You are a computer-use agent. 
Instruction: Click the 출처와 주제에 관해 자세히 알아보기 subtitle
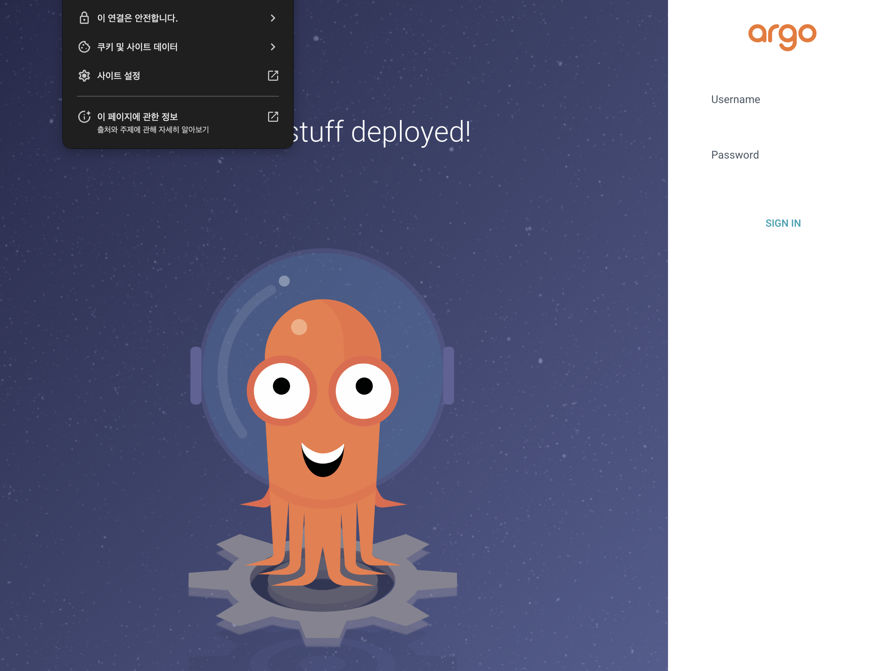tap(153, 130)
